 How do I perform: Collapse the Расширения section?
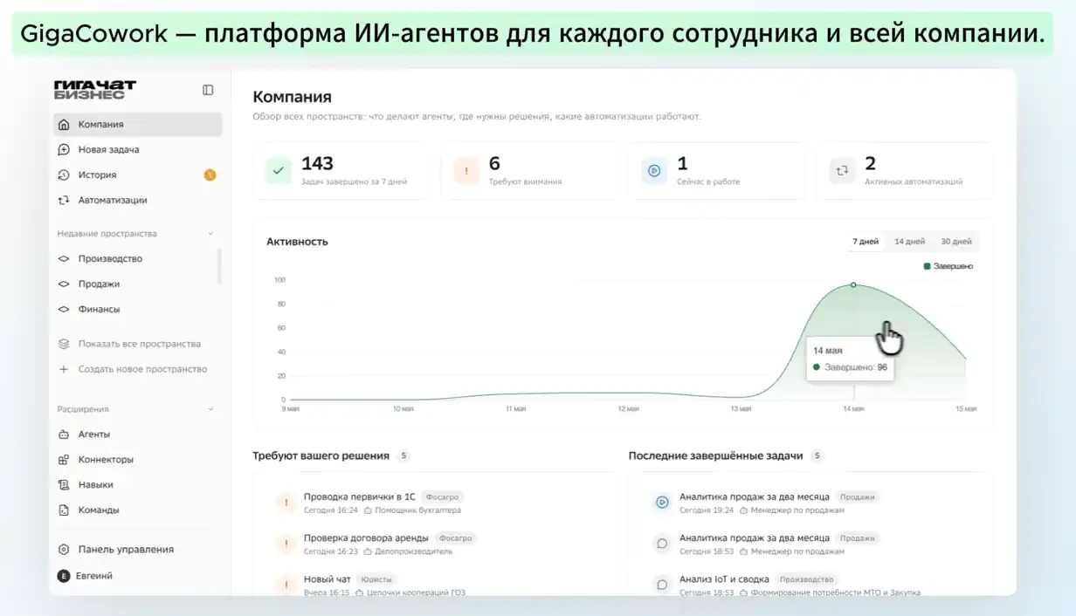pyautogui.click(x=210, y=409)
